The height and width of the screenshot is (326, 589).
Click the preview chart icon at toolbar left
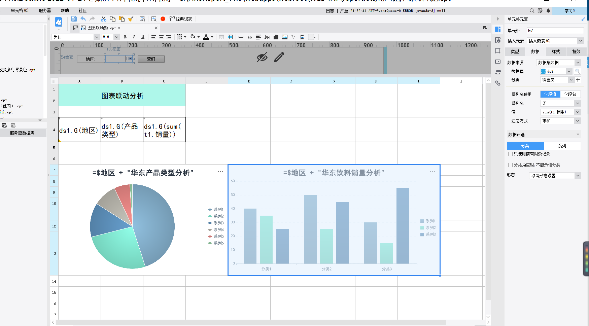pos(59,22)
